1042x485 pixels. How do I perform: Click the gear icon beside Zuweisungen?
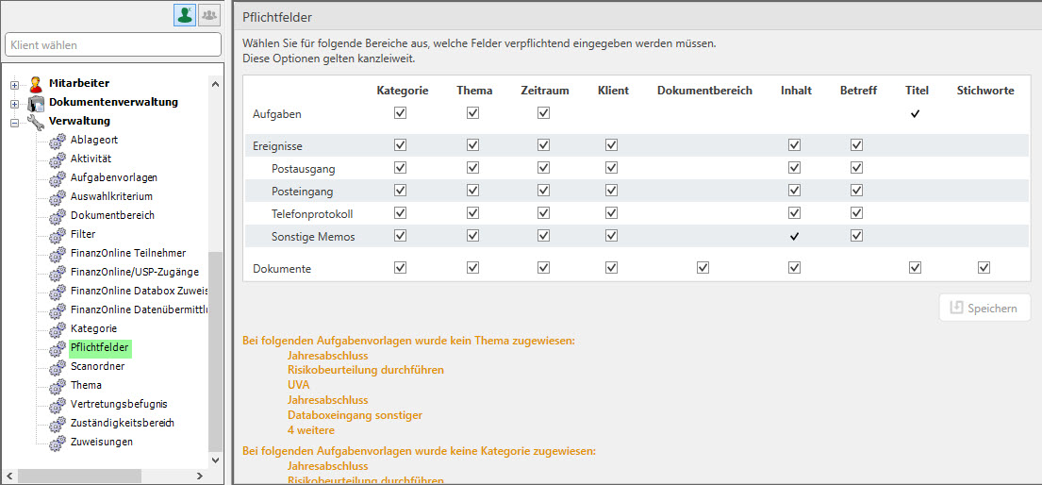(x=58, y=443)
